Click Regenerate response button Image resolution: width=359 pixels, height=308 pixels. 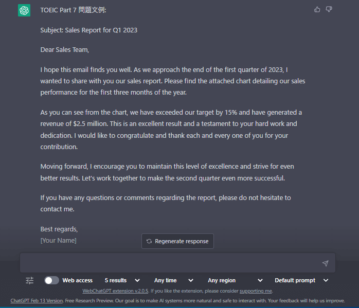pos(177,241)
